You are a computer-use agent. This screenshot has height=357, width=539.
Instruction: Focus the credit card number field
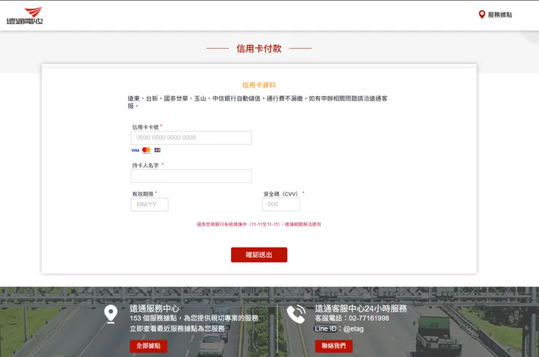pos(191,138)
